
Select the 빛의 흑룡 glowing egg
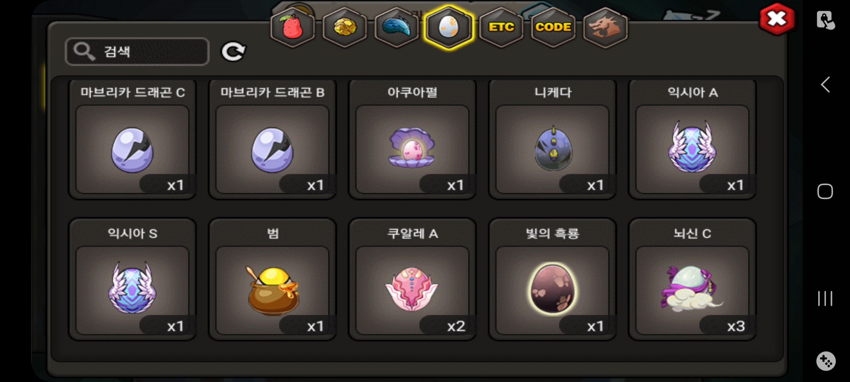552,279
